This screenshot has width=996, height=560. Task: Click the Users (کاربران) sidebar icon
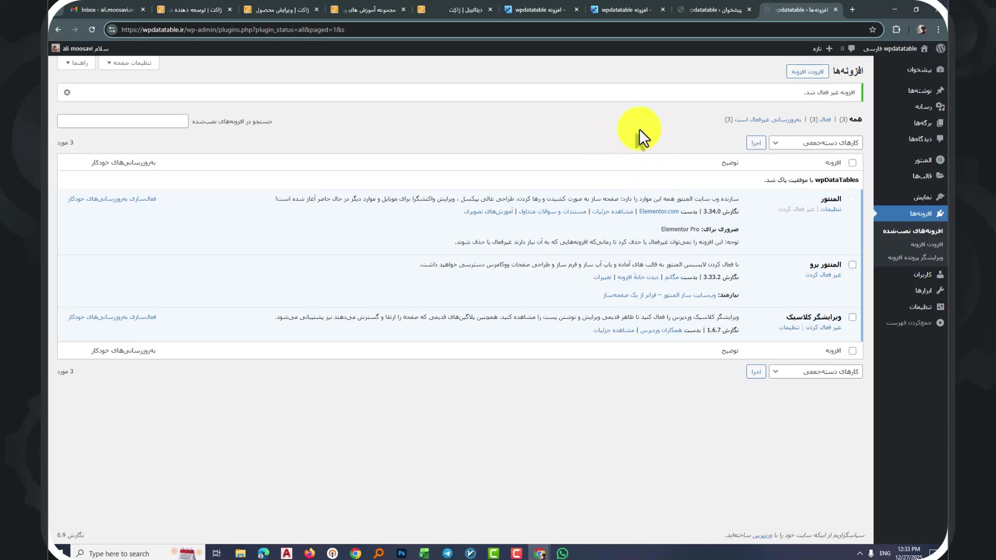940,275
